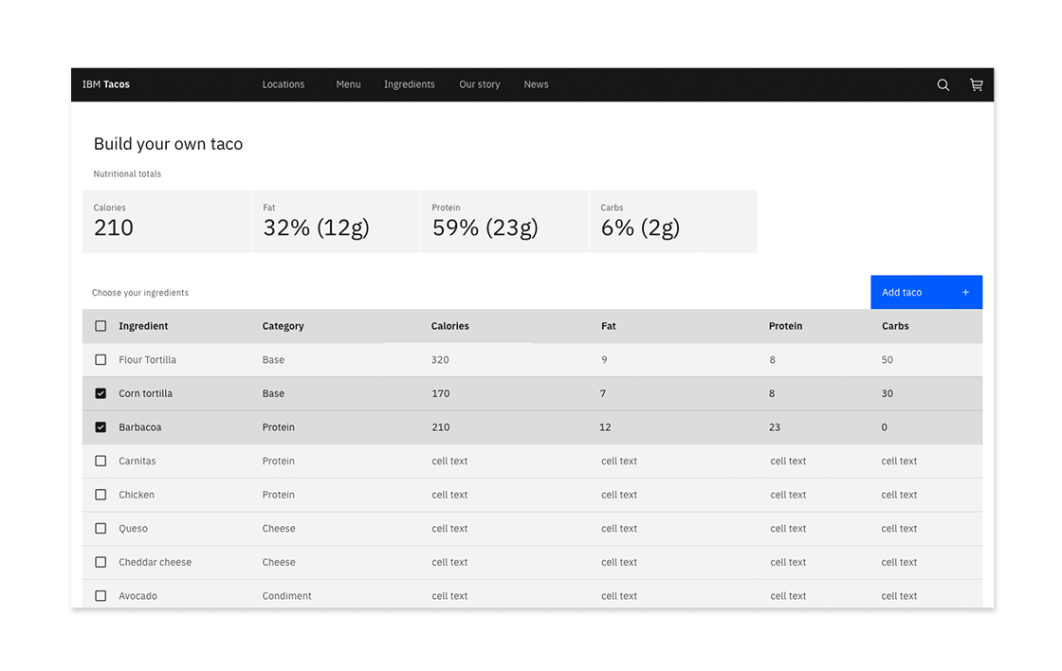Uncheck the Corn tortilla ingredient
This screenshot has width=1062, height=671.
(x=101, y=393)
